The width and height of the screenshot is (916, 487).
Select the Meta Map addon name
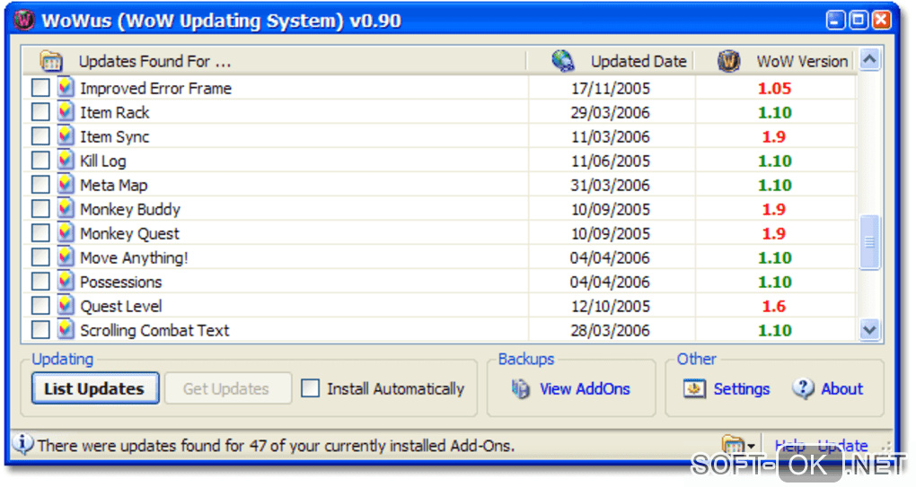114,185
